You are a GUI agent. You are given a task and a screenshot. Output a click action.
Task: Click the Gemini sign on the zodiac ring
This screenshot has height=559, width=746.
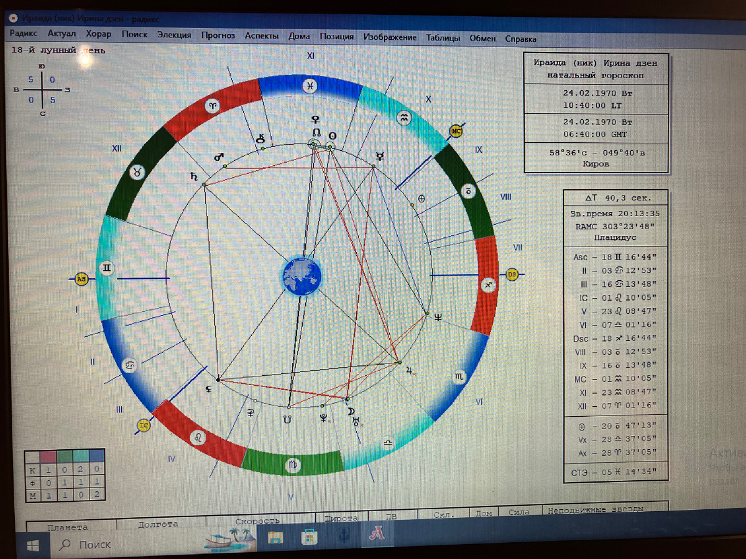pos(107,268)
